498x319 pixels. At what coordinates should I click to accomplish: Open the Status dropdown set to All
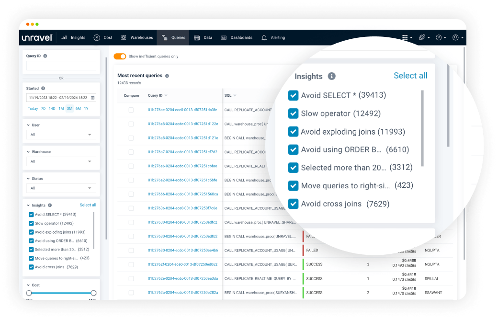tap(61, 188)
